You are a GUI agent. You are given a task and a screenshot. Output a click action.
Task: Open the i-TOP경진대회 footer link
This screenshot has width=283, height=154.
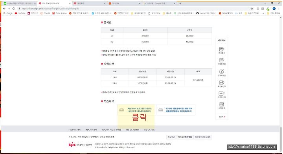75,130
